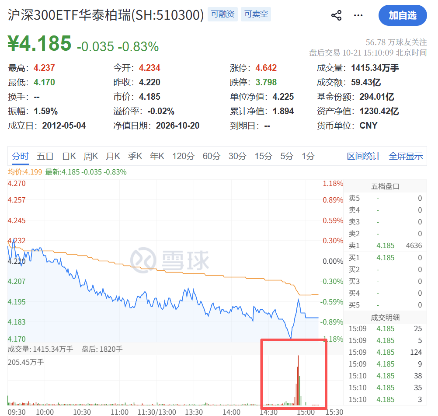Image resolution: width=438 pixels, height=416 pixels.
Task: Click the 15:10 trade row with volume 38
Action: click(x=385, y=376)
